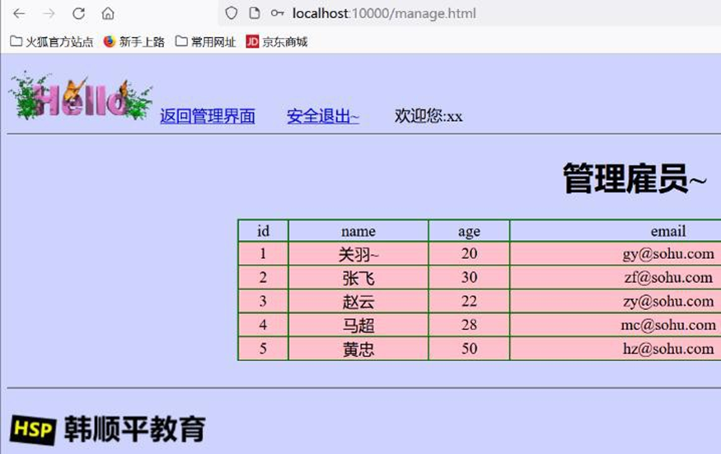Open the 京东商城 bookmark
This screenshot has width=721, height=454.
[x=277, y=42]
